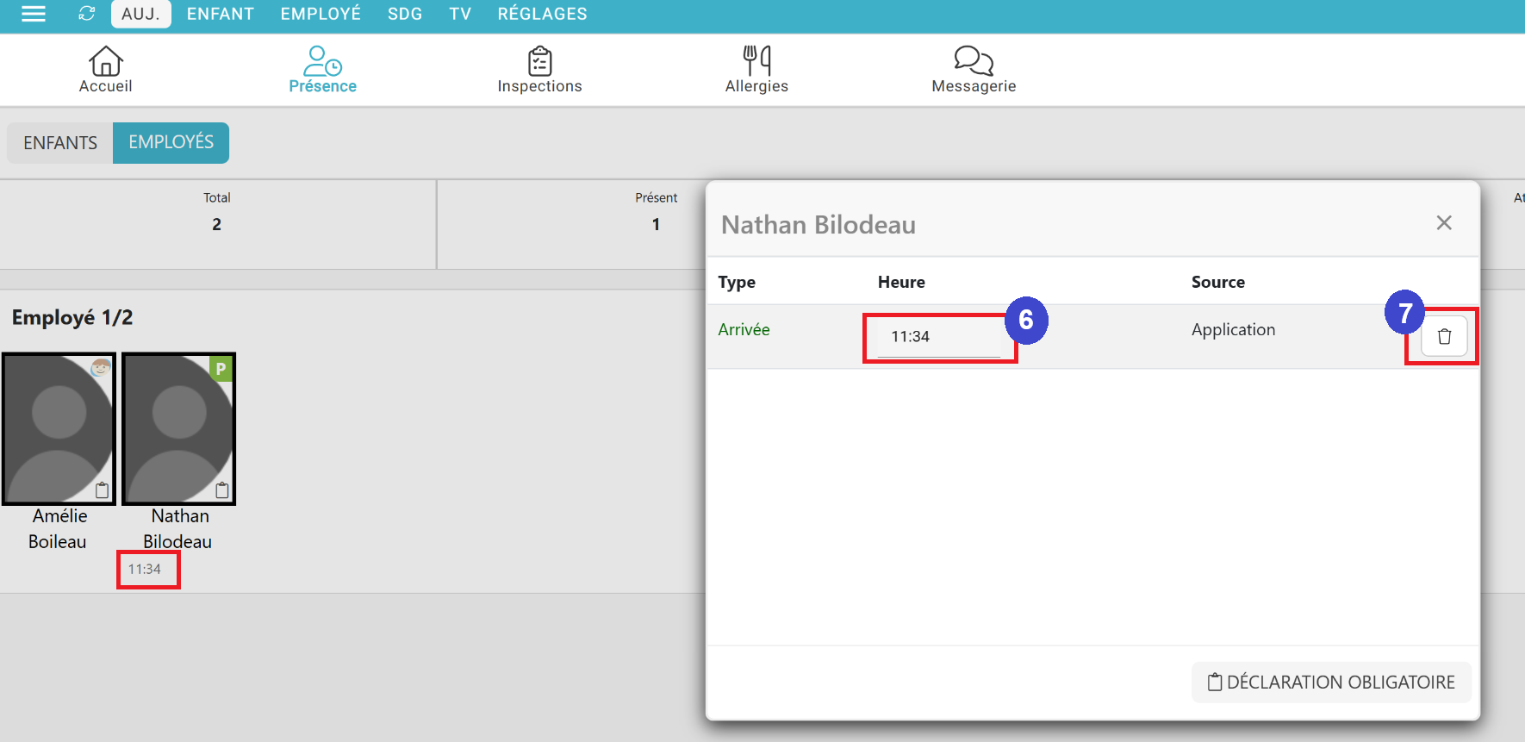This screenshot has width=1525, height=742.
Task: Click clipboard icon on Amélie Boileau's photo
Action: pyautogui.click(x=102, y=490)
